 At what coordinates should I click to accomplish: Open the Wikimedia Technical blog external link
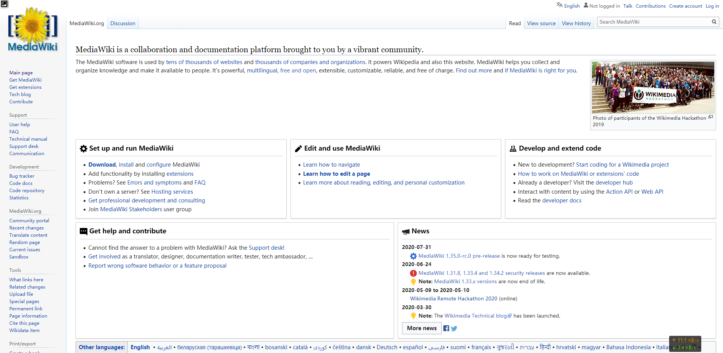click(x=478, y=316)
